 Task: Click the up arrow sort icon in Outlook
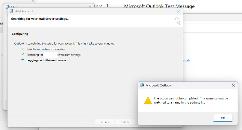click(107, 6)
